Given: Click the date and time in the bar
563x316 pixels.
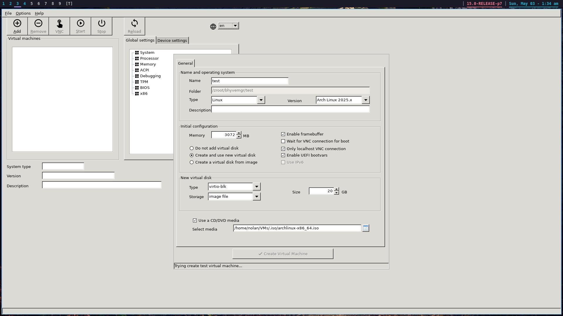Looking at the screenshot, I should 534,4.
